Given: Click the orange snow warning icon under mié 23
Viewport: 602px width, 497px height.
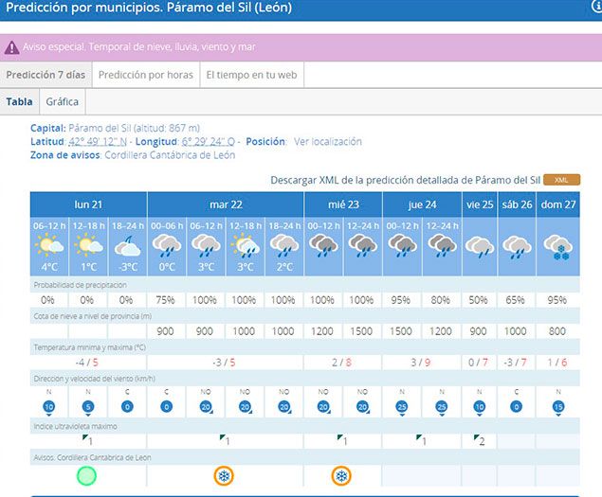Looking at the screenshot, I should point(341,476).
